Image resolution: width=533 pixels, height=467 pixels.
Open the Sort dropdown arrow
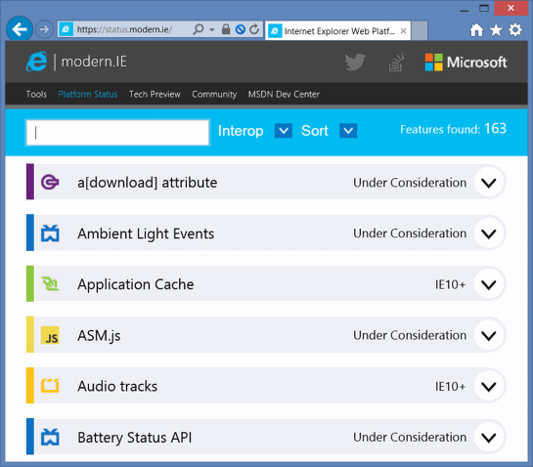click(348, 130)
